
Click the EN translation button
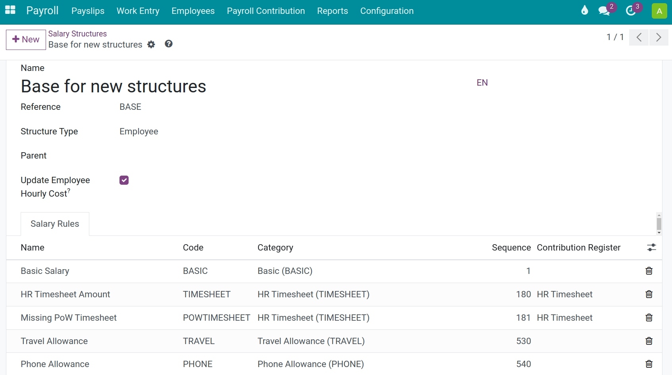482,83
